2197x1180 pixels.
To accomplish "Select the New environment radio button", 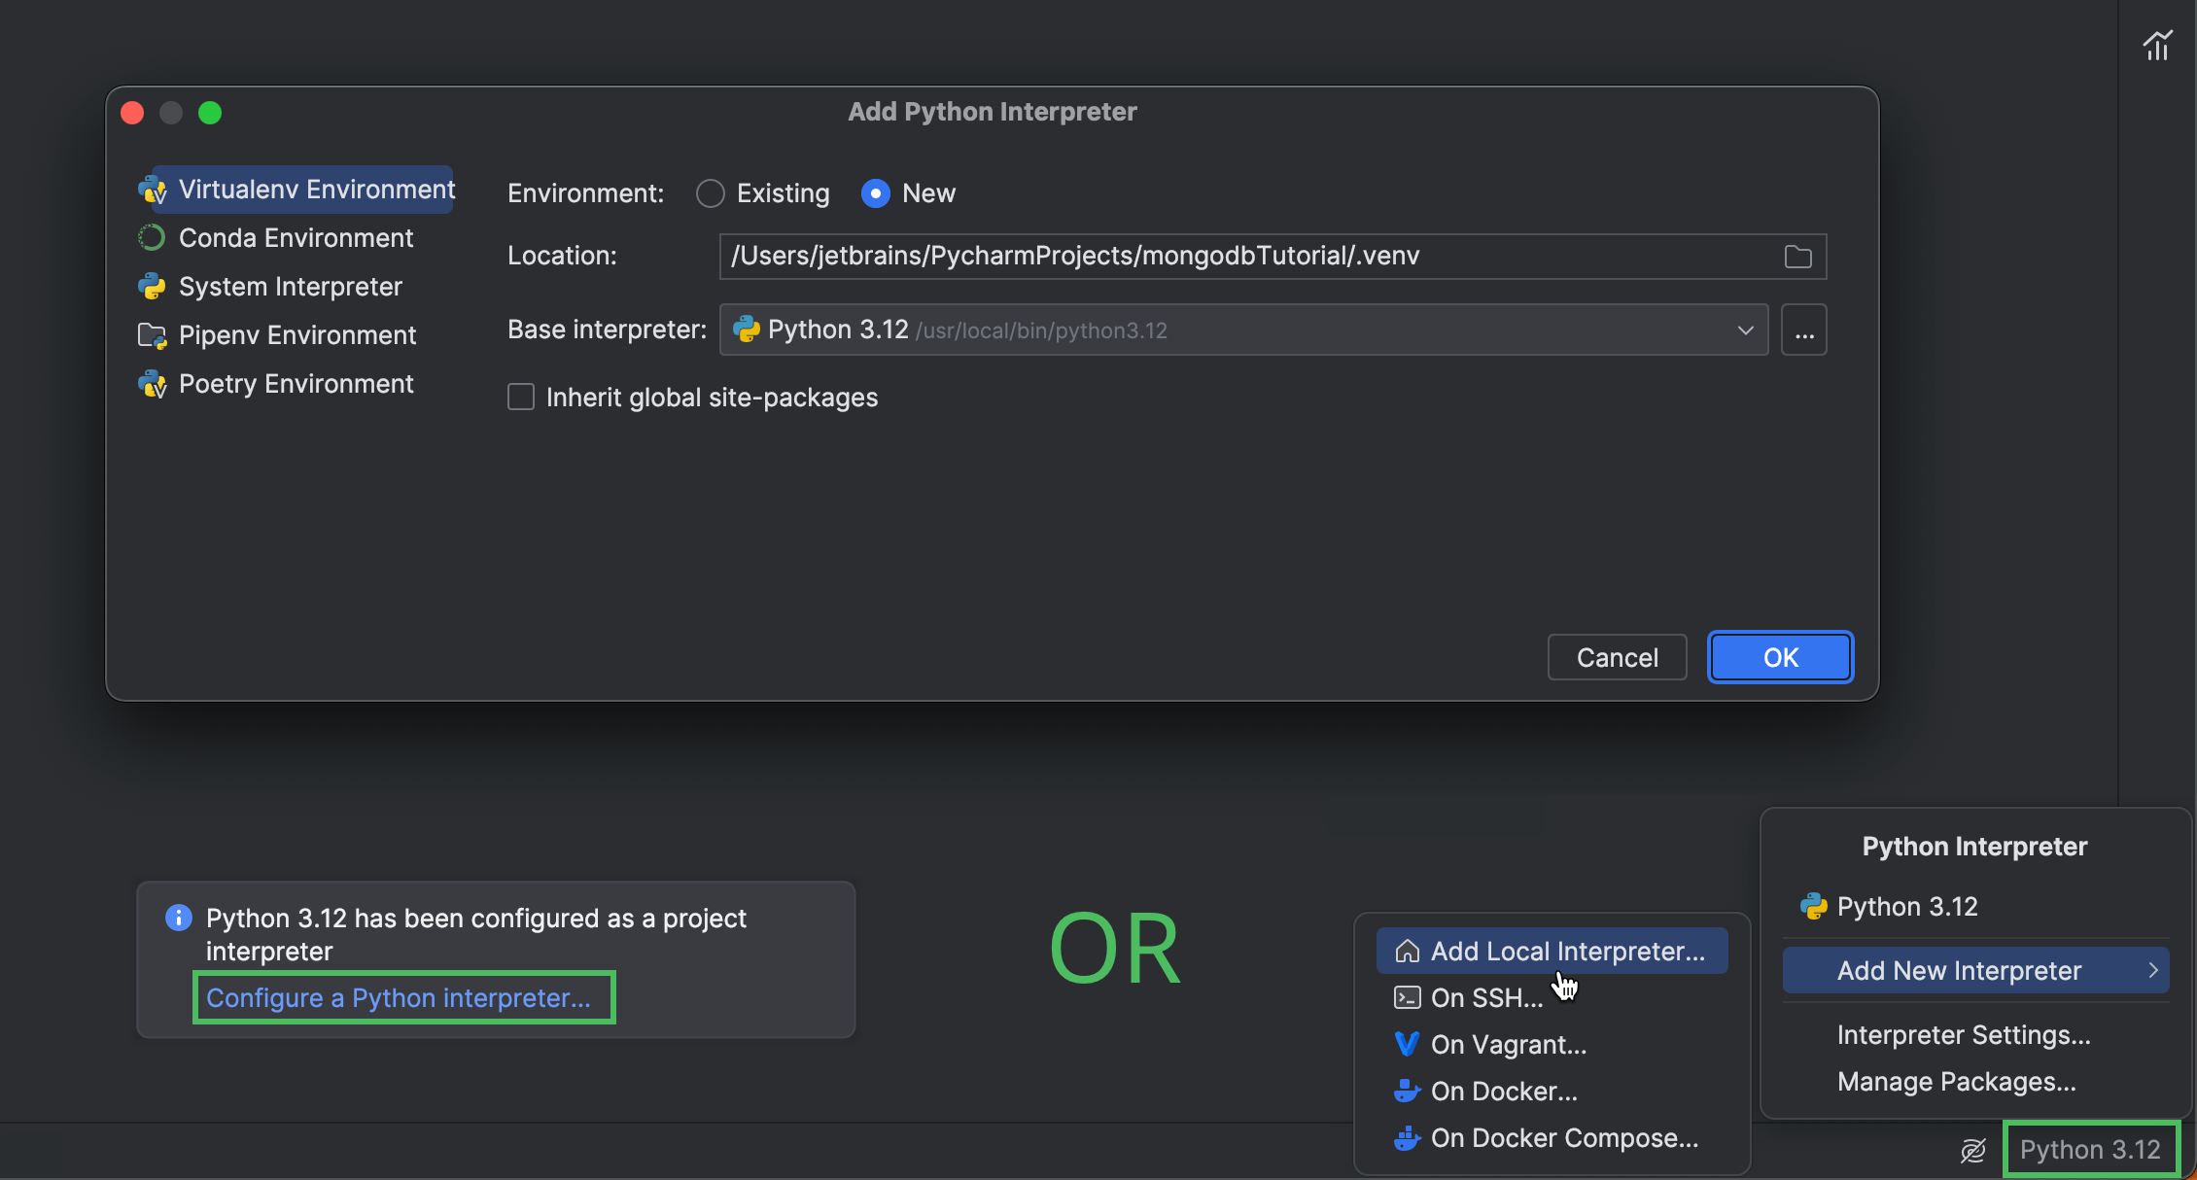I will coord(873,191).
